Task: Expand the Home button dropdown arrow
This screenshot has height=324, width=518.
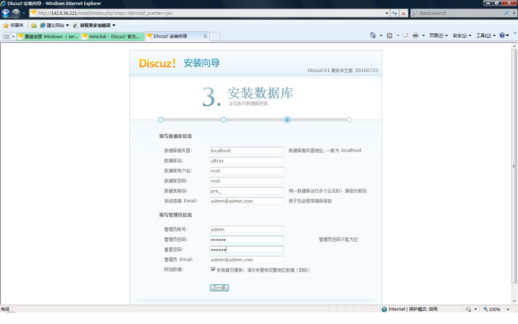Action: tap(381, 36)
